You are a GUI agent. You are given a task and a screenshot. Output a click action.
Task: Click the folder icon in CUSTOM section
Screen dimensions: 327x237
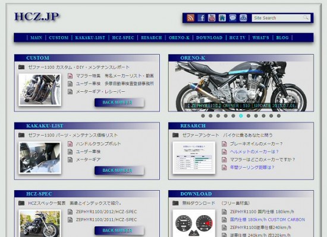(x=21, y=67)
